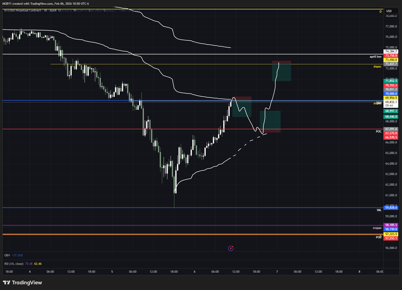Select the green 71,852.5 price label
The image size is (402, 290).
point(391,81)
